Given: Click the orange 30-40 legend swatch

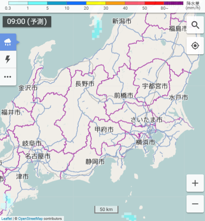Looking at the screenshot, I should click(116, 3).
